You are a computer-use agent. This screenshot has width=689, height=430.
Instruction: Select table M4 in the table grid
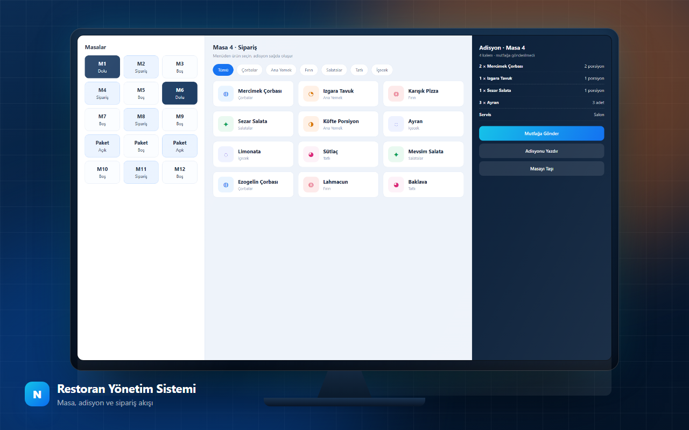click(x=102, y=93)
